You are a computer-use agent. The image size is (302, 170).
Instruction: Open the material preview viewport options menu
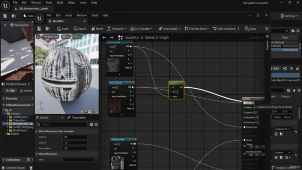pyautogui.click(x=38, y=37)
